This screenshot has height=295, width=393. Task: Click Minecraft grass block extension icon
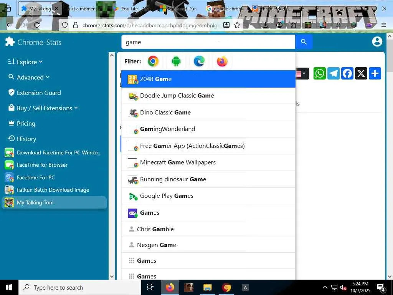308,25
